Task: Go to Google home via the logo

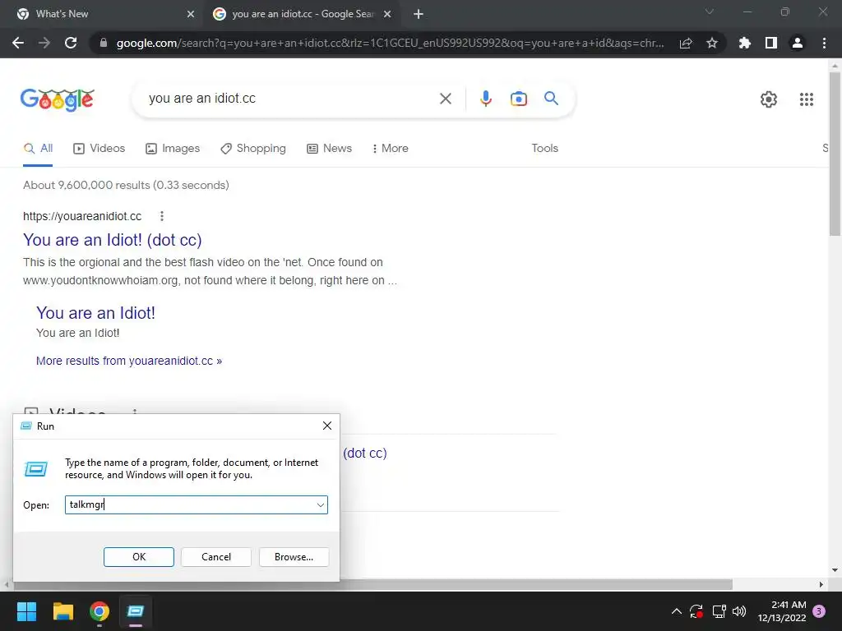Action: pos(58,99)
